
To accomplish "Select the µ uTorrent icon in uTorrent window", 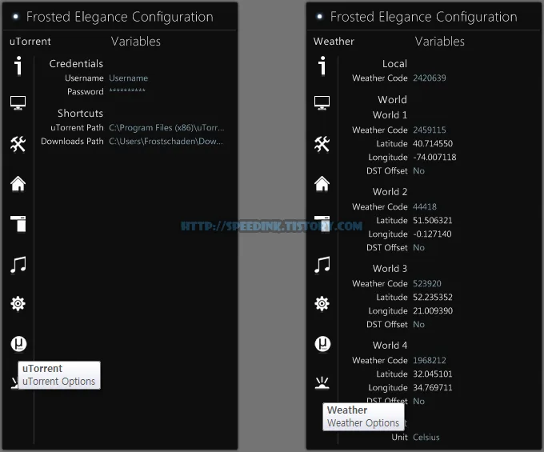I will tap(18, 344).
